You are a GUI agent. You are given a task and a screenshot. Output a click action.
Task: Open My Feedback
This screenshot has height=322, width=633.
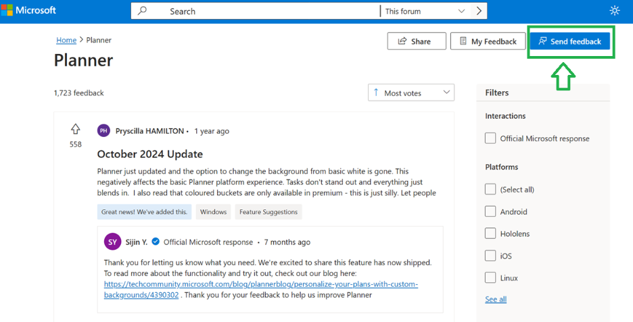point(488,41)
